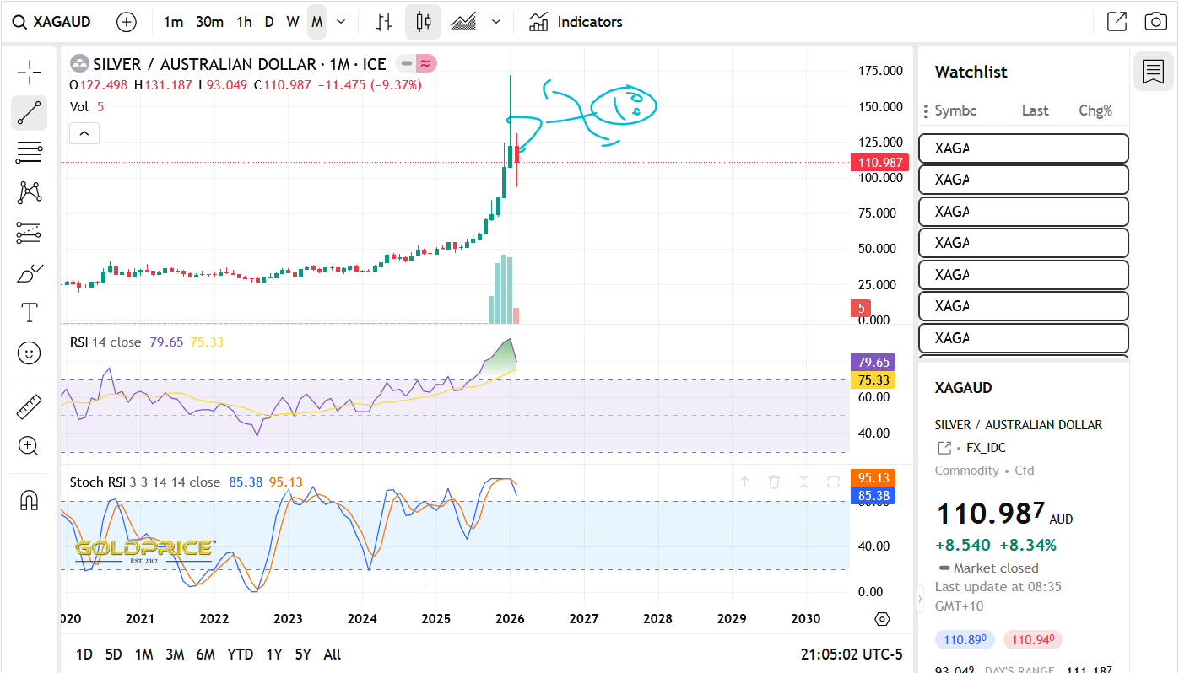The image size is (1179, 673).
Task: Expand the timeframe interval dropdown
Action: [x=341, y=22]
